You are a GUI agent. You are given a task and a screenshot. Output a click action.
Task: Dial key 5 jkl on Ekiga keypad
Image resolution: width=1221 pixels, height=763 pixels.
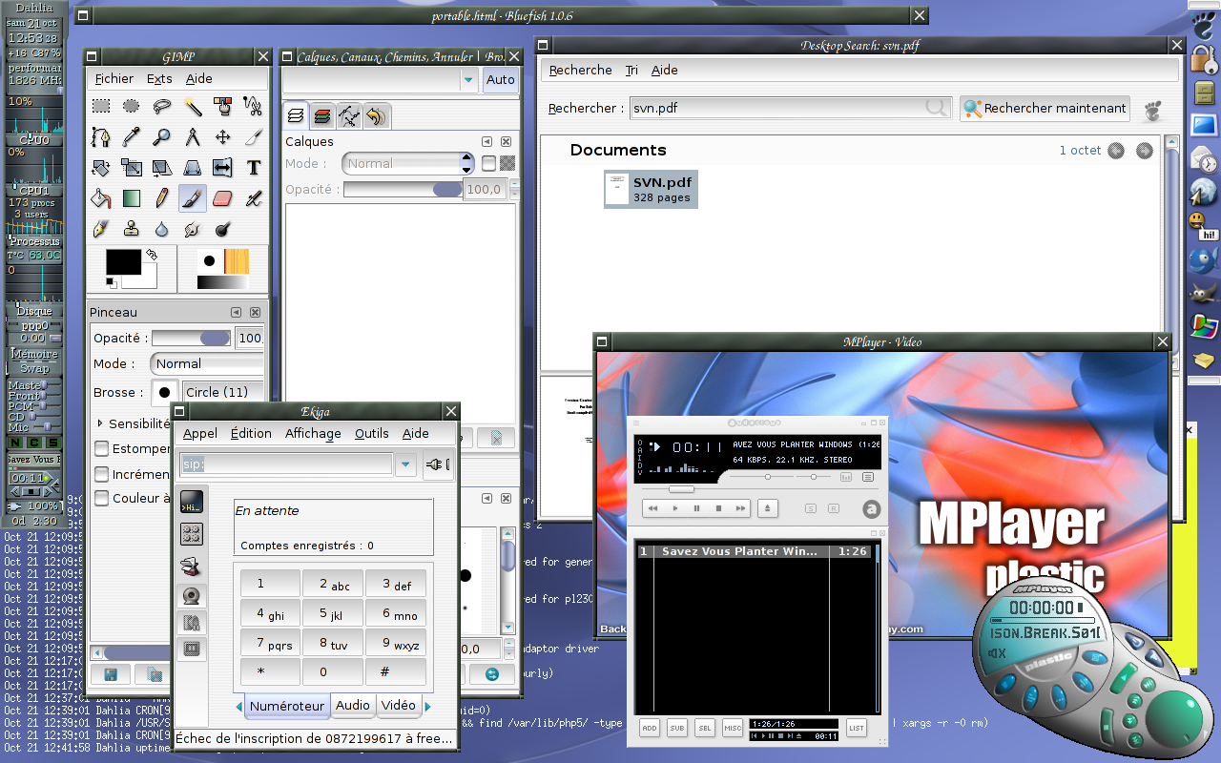[x=334, y=615]
